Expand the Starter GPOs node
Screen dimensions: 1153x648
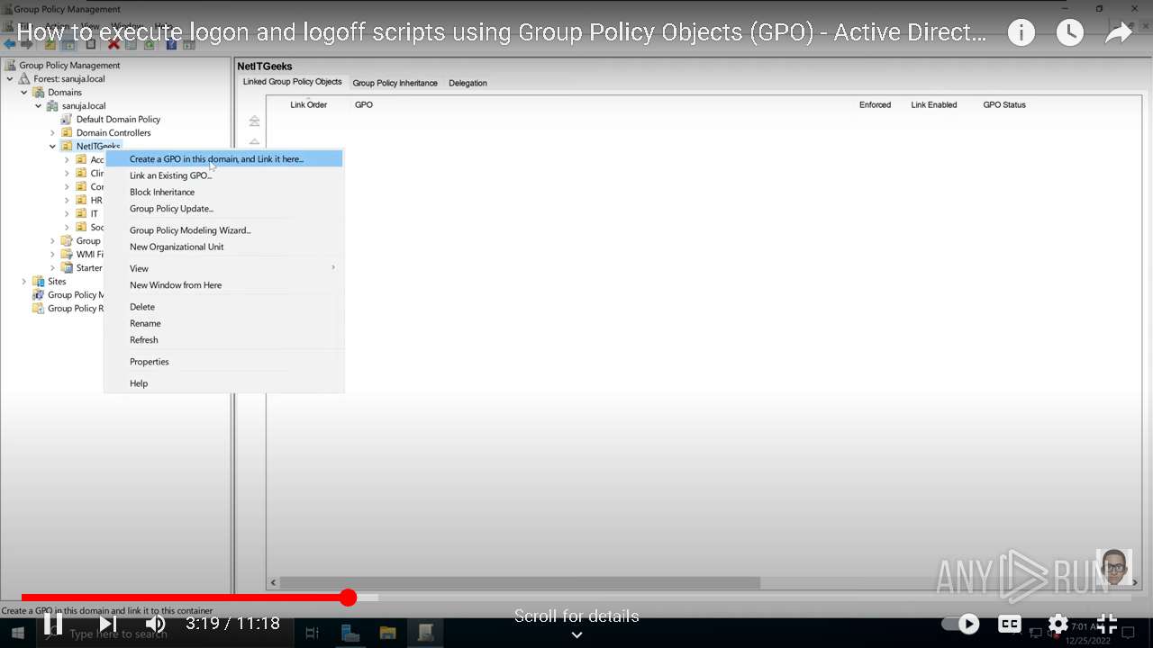pos(53,268)
